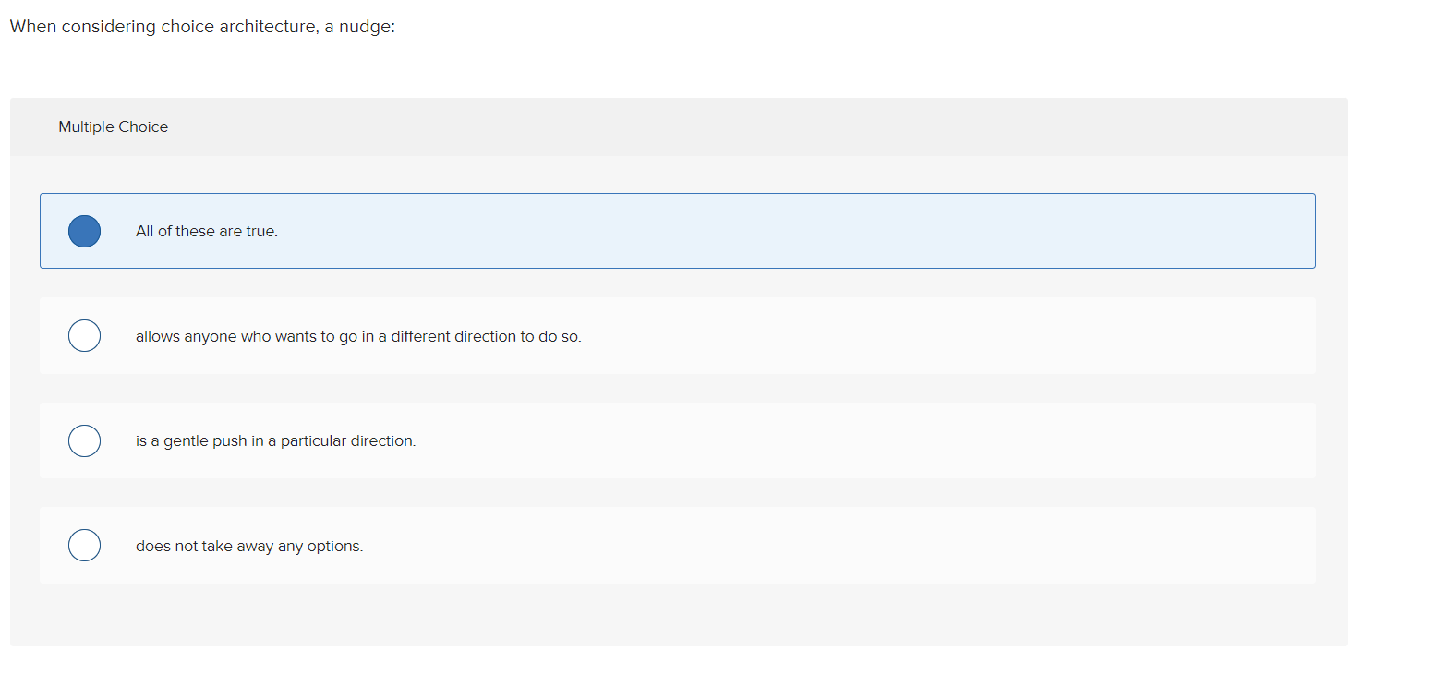Click the answer 'All of these are true'
1437x675 pixels.
coord(206,231)
